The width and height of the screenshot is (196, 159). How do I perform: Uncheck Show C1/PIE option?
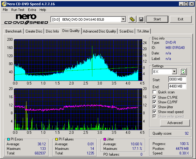point(155,97)
